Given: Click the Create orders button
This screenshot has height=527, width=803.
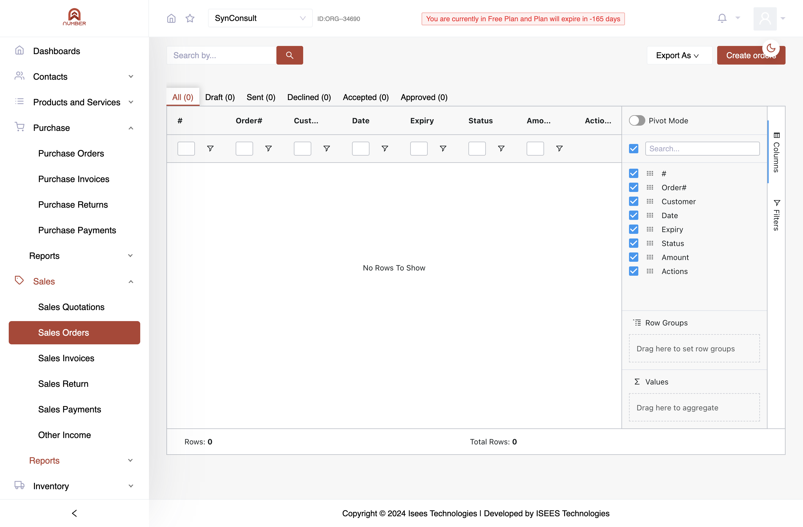Looking at the screenshot, I should click(x=751, y=55).
